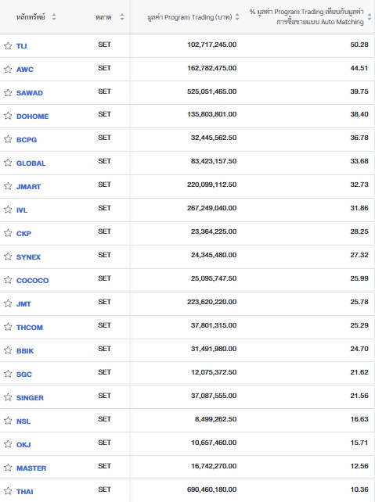Star the BCPG stock row

coord(8,139)
